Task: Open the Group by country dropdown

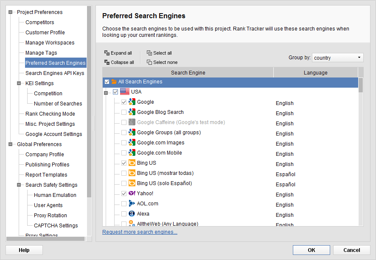Action: click(x=338, y=58)
